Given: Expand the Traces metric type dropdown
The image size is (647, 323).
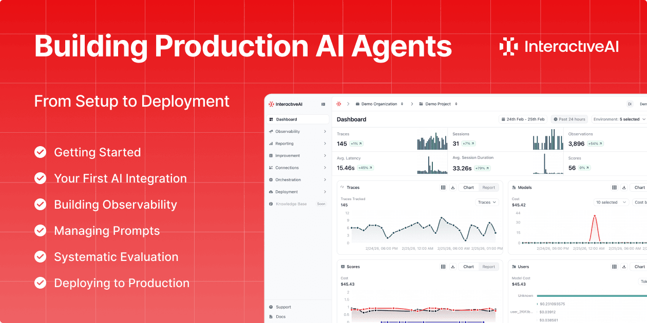Looking at the screenshot, I should click(486, 202).
